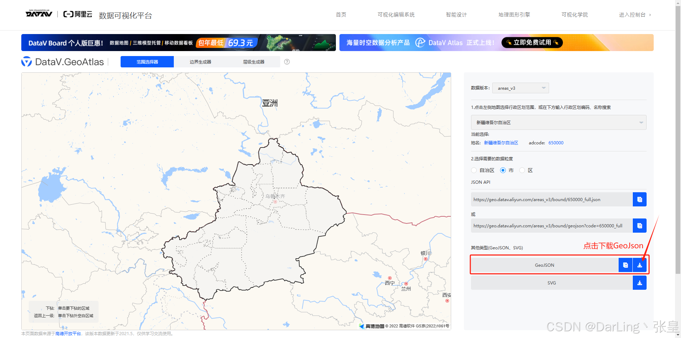Reselect the 市 granularity radio button
Image resolution: width=681 pixels, height=338 pixels.
click(x=503, y=170)
